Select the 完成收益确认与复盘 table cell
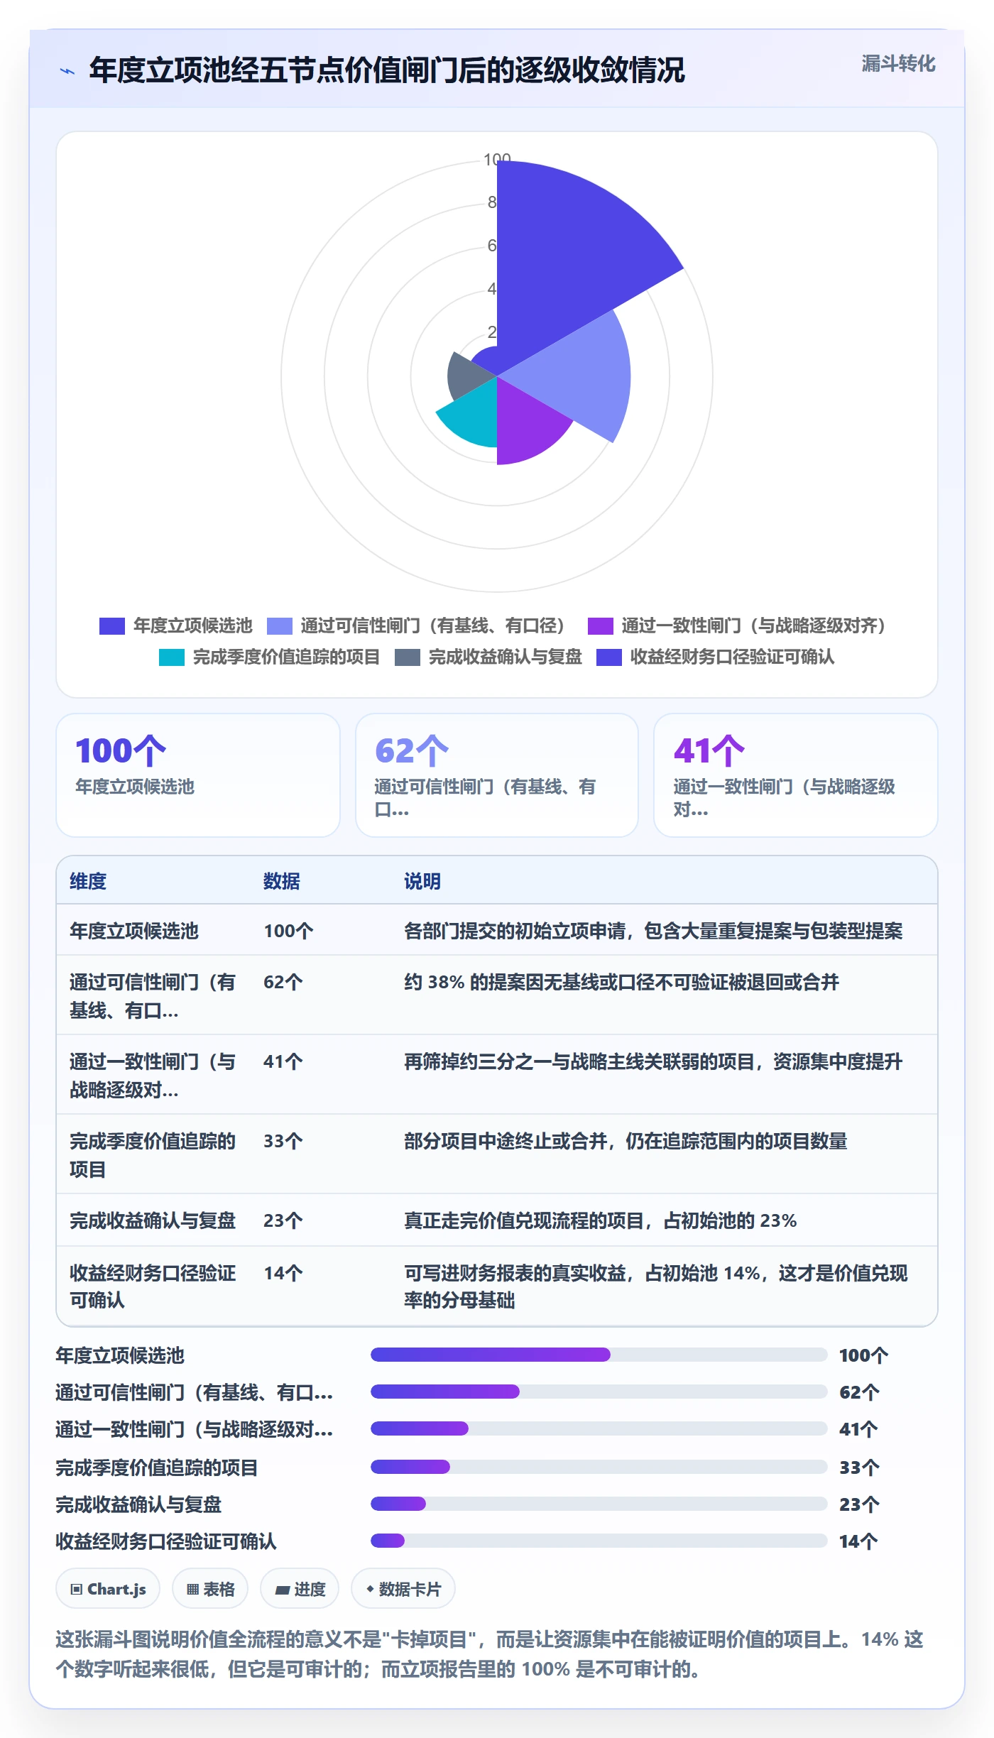The height and width of the screenshot is (1738, 994). pos(153,1220)
